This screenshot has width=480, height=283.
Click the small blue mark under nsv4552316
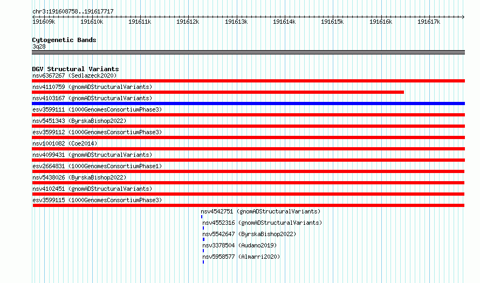click(203, 228)
